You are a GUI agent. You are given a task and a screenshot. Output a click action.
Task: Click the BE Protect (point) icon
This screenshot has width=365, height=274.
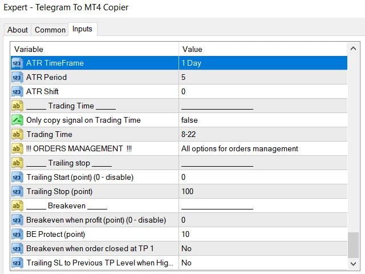pyautogui.click(x=17, y=235)
